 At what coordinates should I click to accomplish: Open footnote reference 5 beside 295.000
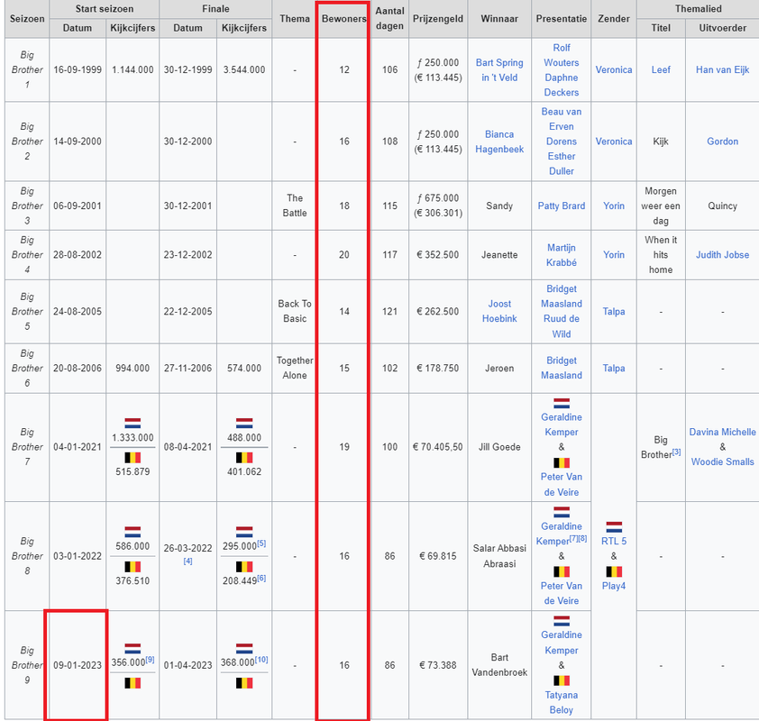tap(261, 543)
